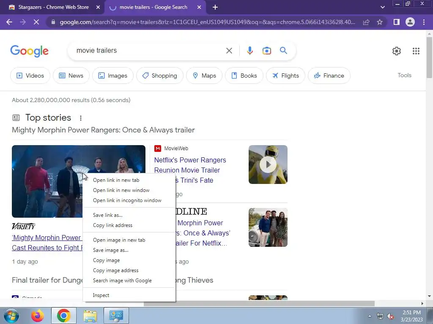Click the magnifier search button
433x324 pixels.
pos(283,51)
